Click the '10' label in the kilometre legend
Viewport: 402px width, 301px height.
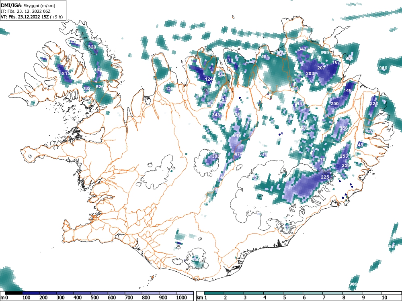pos(384,298)
